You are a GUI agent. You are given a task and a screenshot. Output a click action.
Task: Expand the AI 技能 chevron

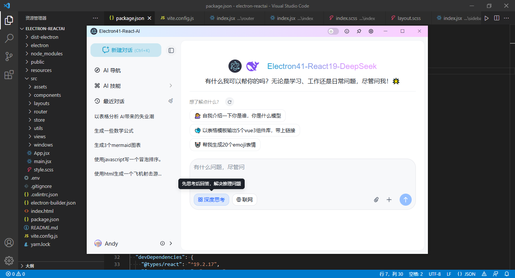(x=170, y=86)
